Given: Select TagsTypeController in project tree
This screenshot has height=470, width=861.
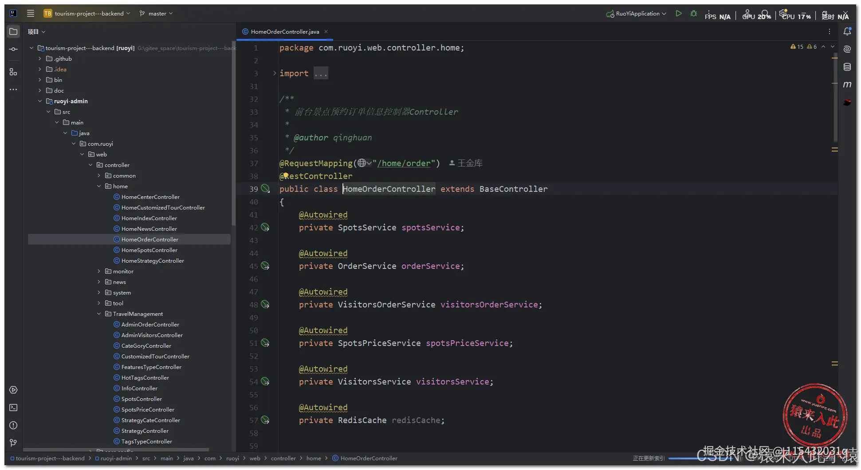Looking at the screenshot, I should (147, 441).
